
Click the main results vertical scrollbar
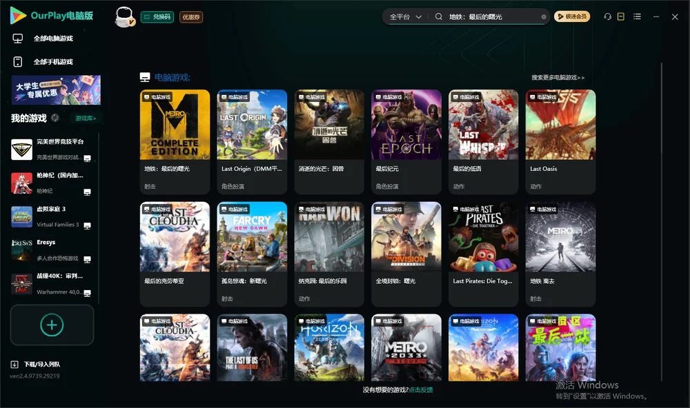[x=662, y=222]
